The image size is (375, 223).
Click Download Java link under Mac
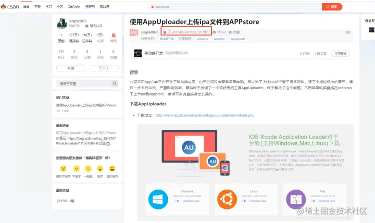coord(327,201)
